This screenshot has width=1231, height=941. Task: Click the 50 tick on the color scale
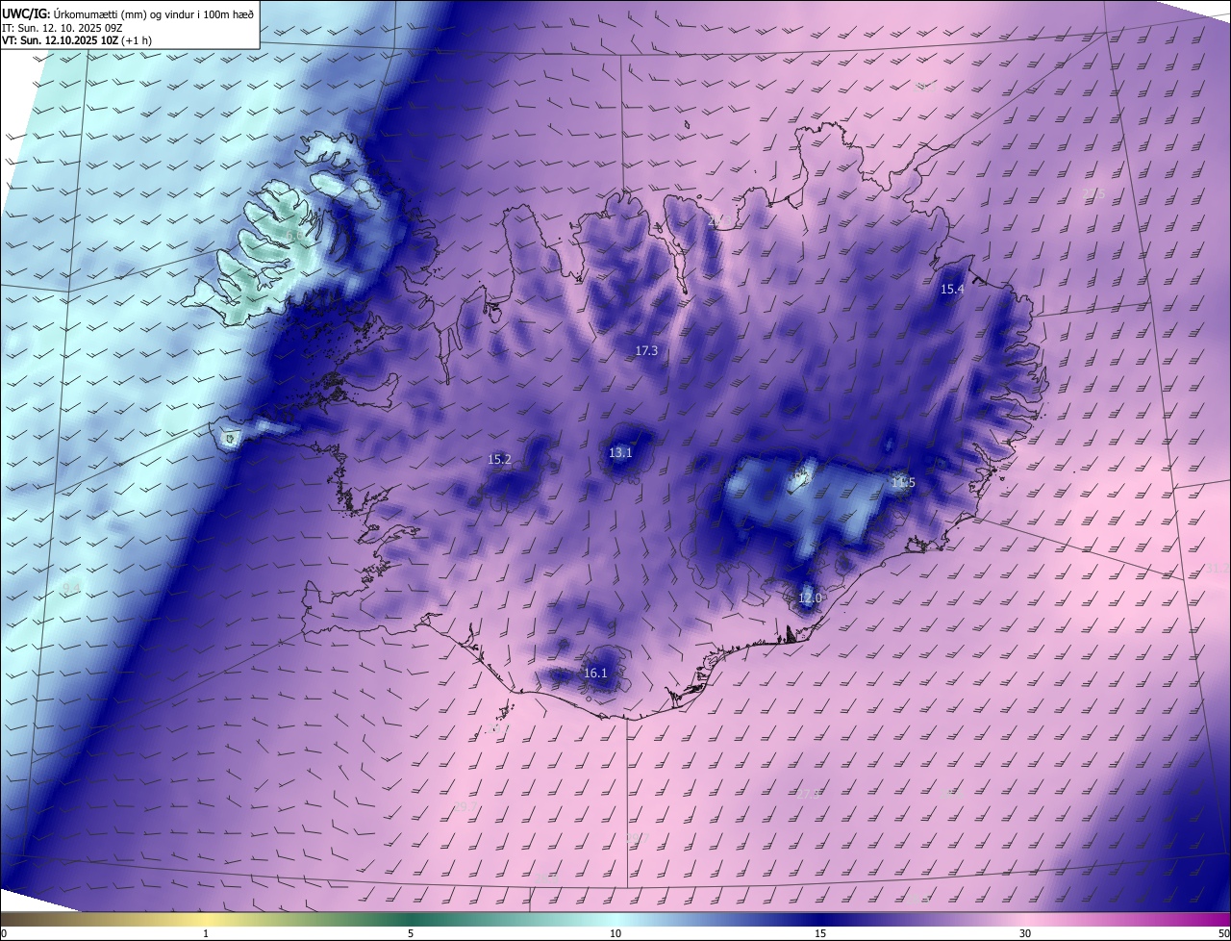(x=1223, y=933)
